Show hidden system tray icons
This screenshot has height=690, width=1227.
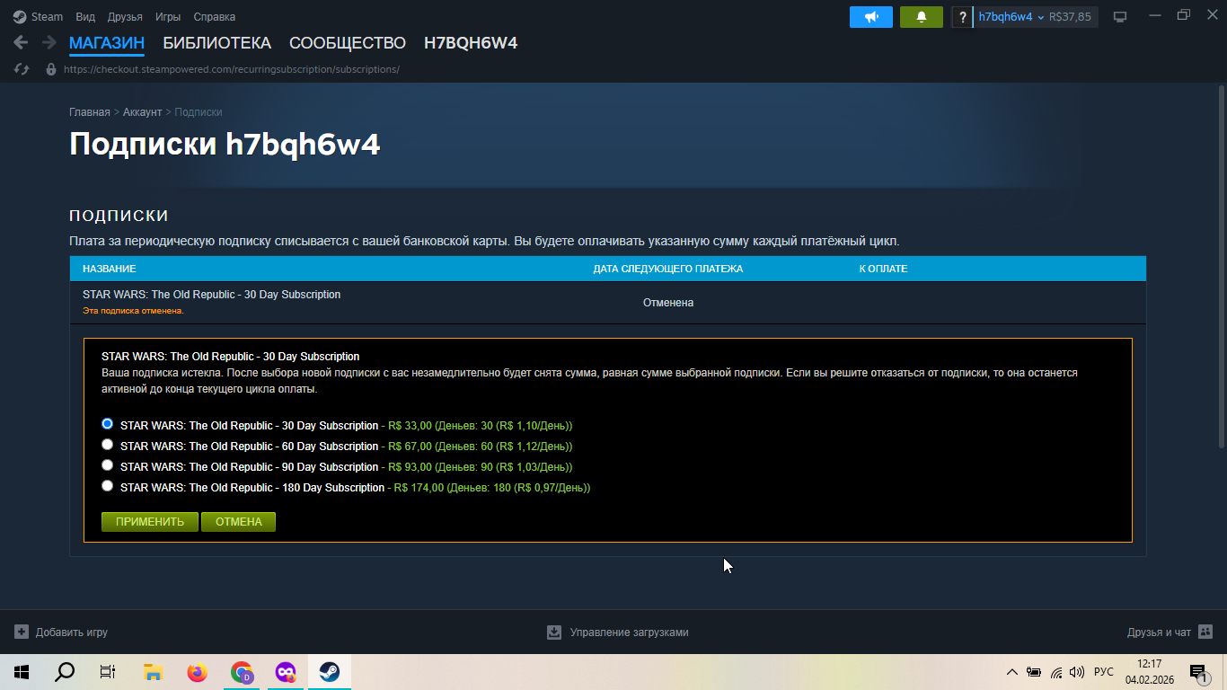click(1012, 672)
